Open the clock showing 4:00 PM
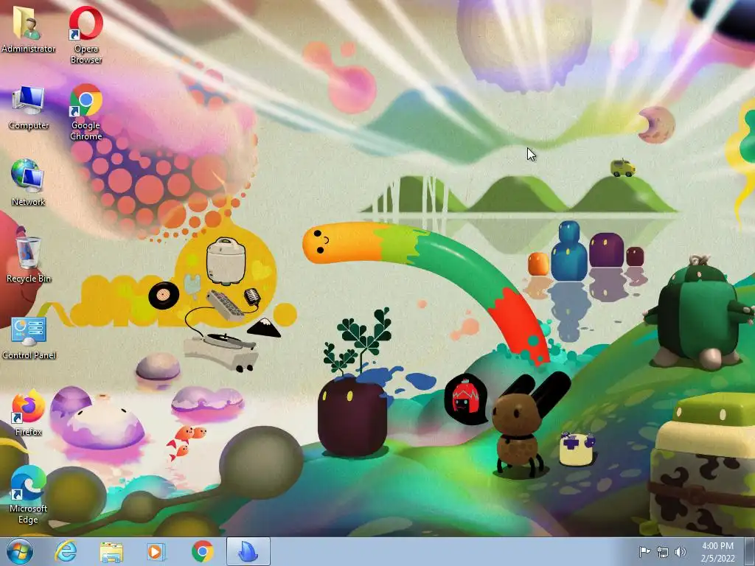Image resolution: width=755 pixels, height=566 pixels. pos(717,551)
